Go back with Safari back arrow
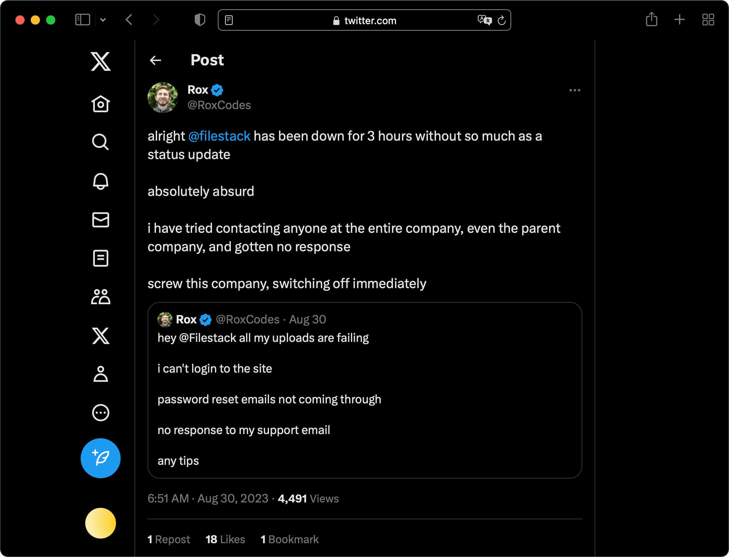Image resolution: width=729 pixels, height=557 pixels. click(x=129, y=20)
